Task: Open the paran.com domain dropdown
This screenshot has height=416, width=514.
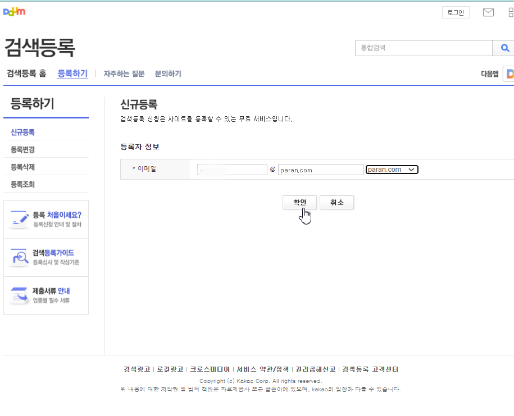Action: [x=392, y=169]
